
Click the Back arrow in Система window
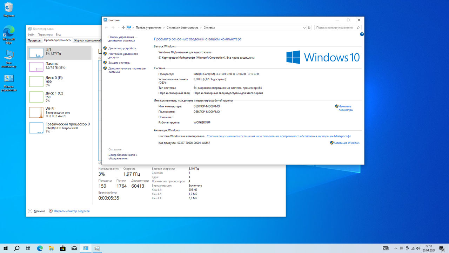[106, 27]
